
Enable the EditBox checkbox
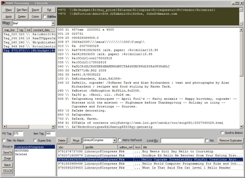[45, 16]
